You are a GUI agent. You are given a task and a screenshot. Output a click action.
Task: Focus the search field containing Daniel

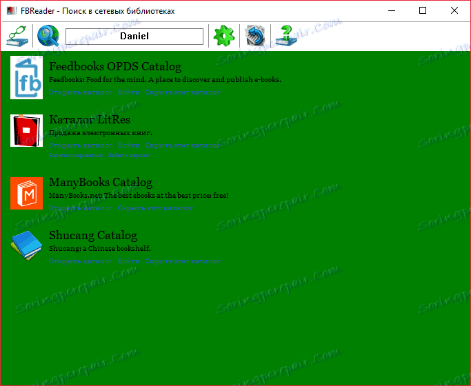point(134,37)
